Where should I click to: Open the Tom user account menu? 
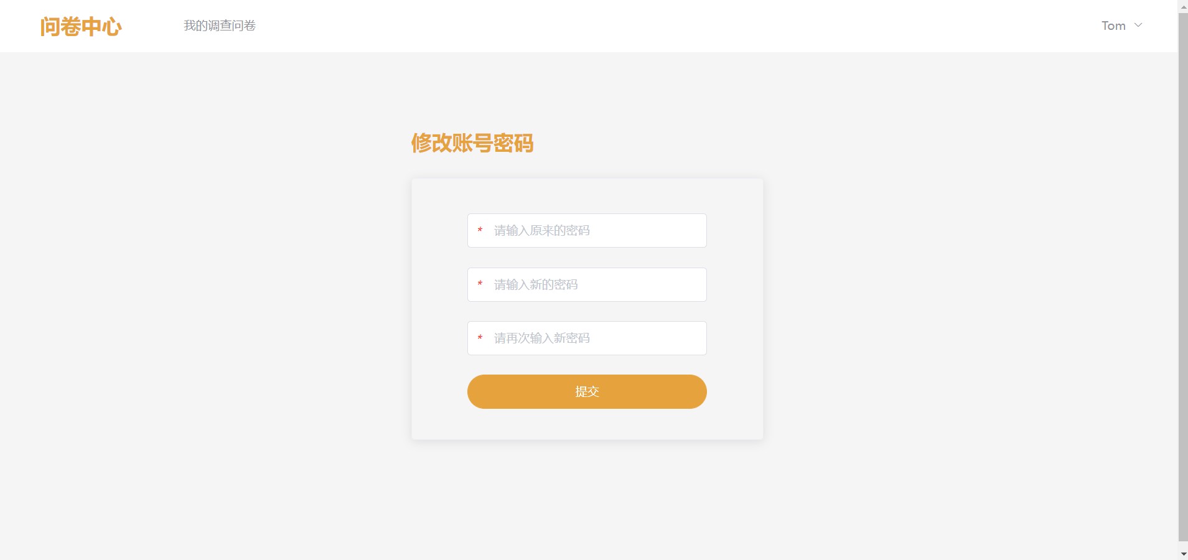tap(1121, 26)
